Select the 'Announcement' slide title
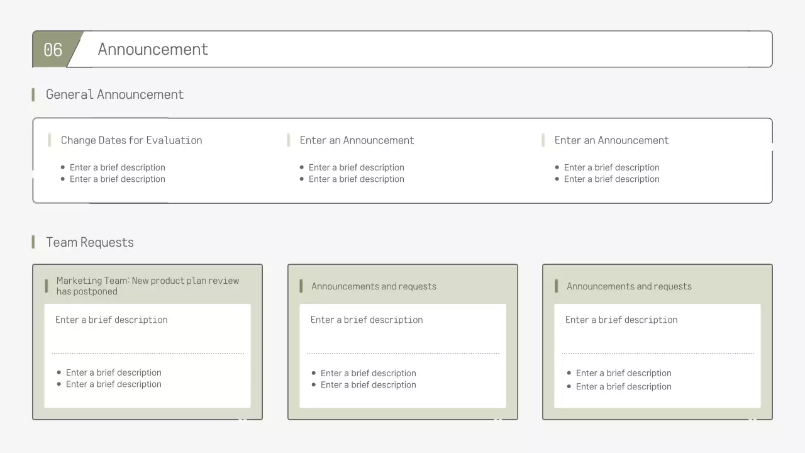 (x=153, y=49)
